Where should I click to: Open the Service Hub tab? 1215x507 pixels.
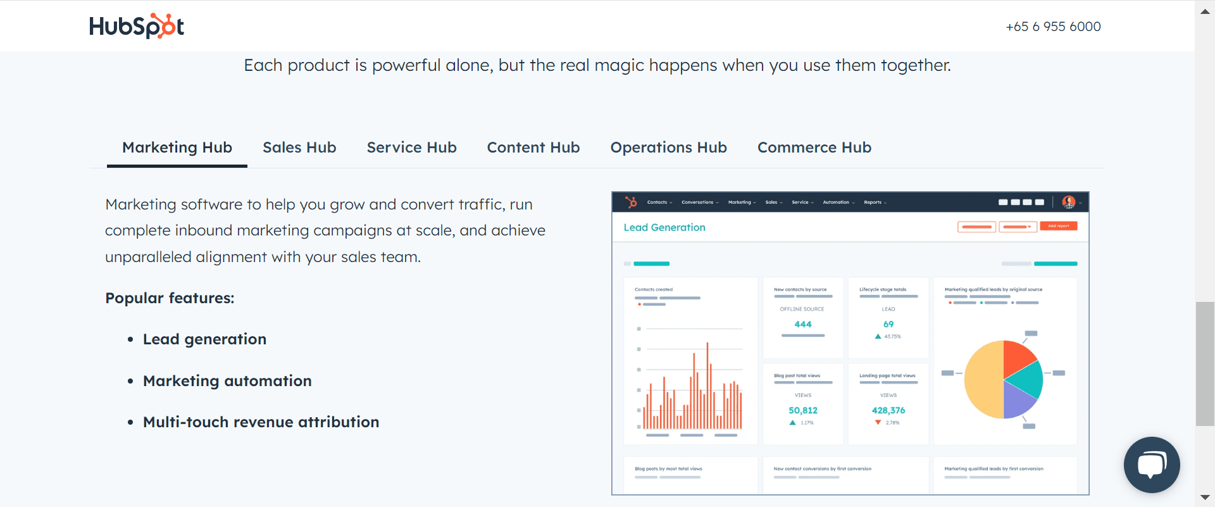pos(411,147)
